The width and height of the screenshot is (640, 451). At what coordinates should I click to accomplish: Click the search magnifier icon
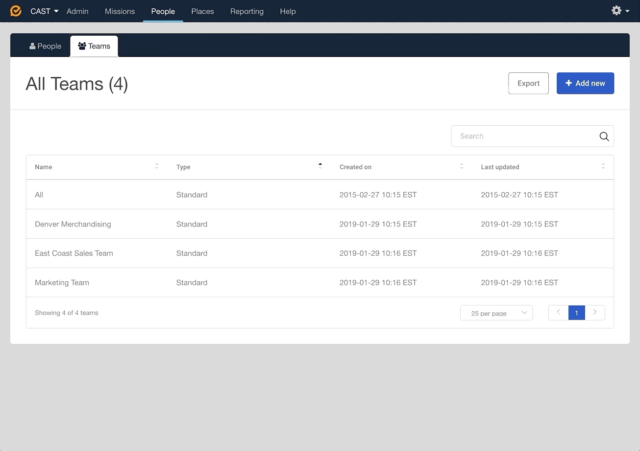pos(604,136)
